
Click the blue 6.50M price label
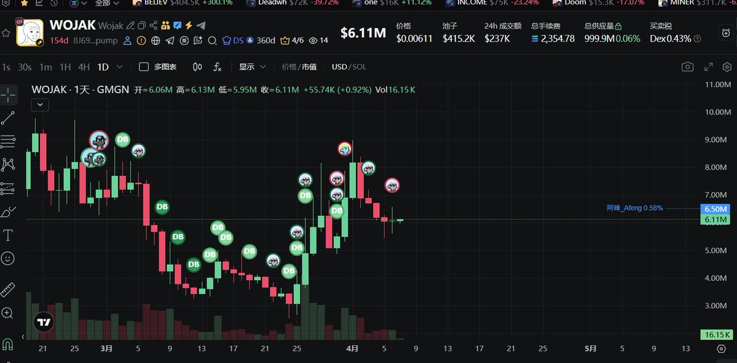(715, 208)
